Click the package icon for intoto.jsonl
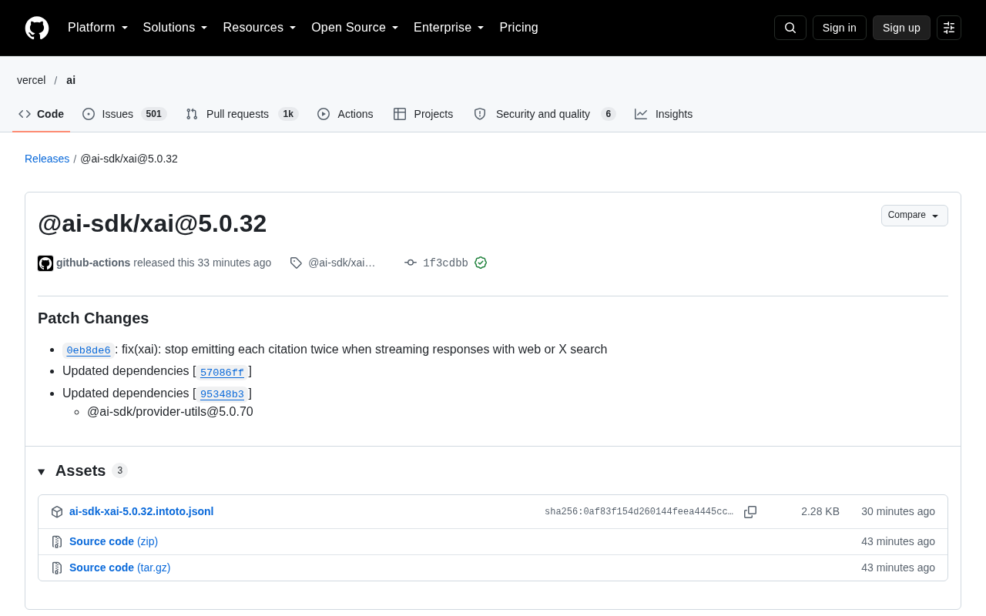The width and height of the screenshot is (986, 616). pyautogui.click(x=57, y=512)
